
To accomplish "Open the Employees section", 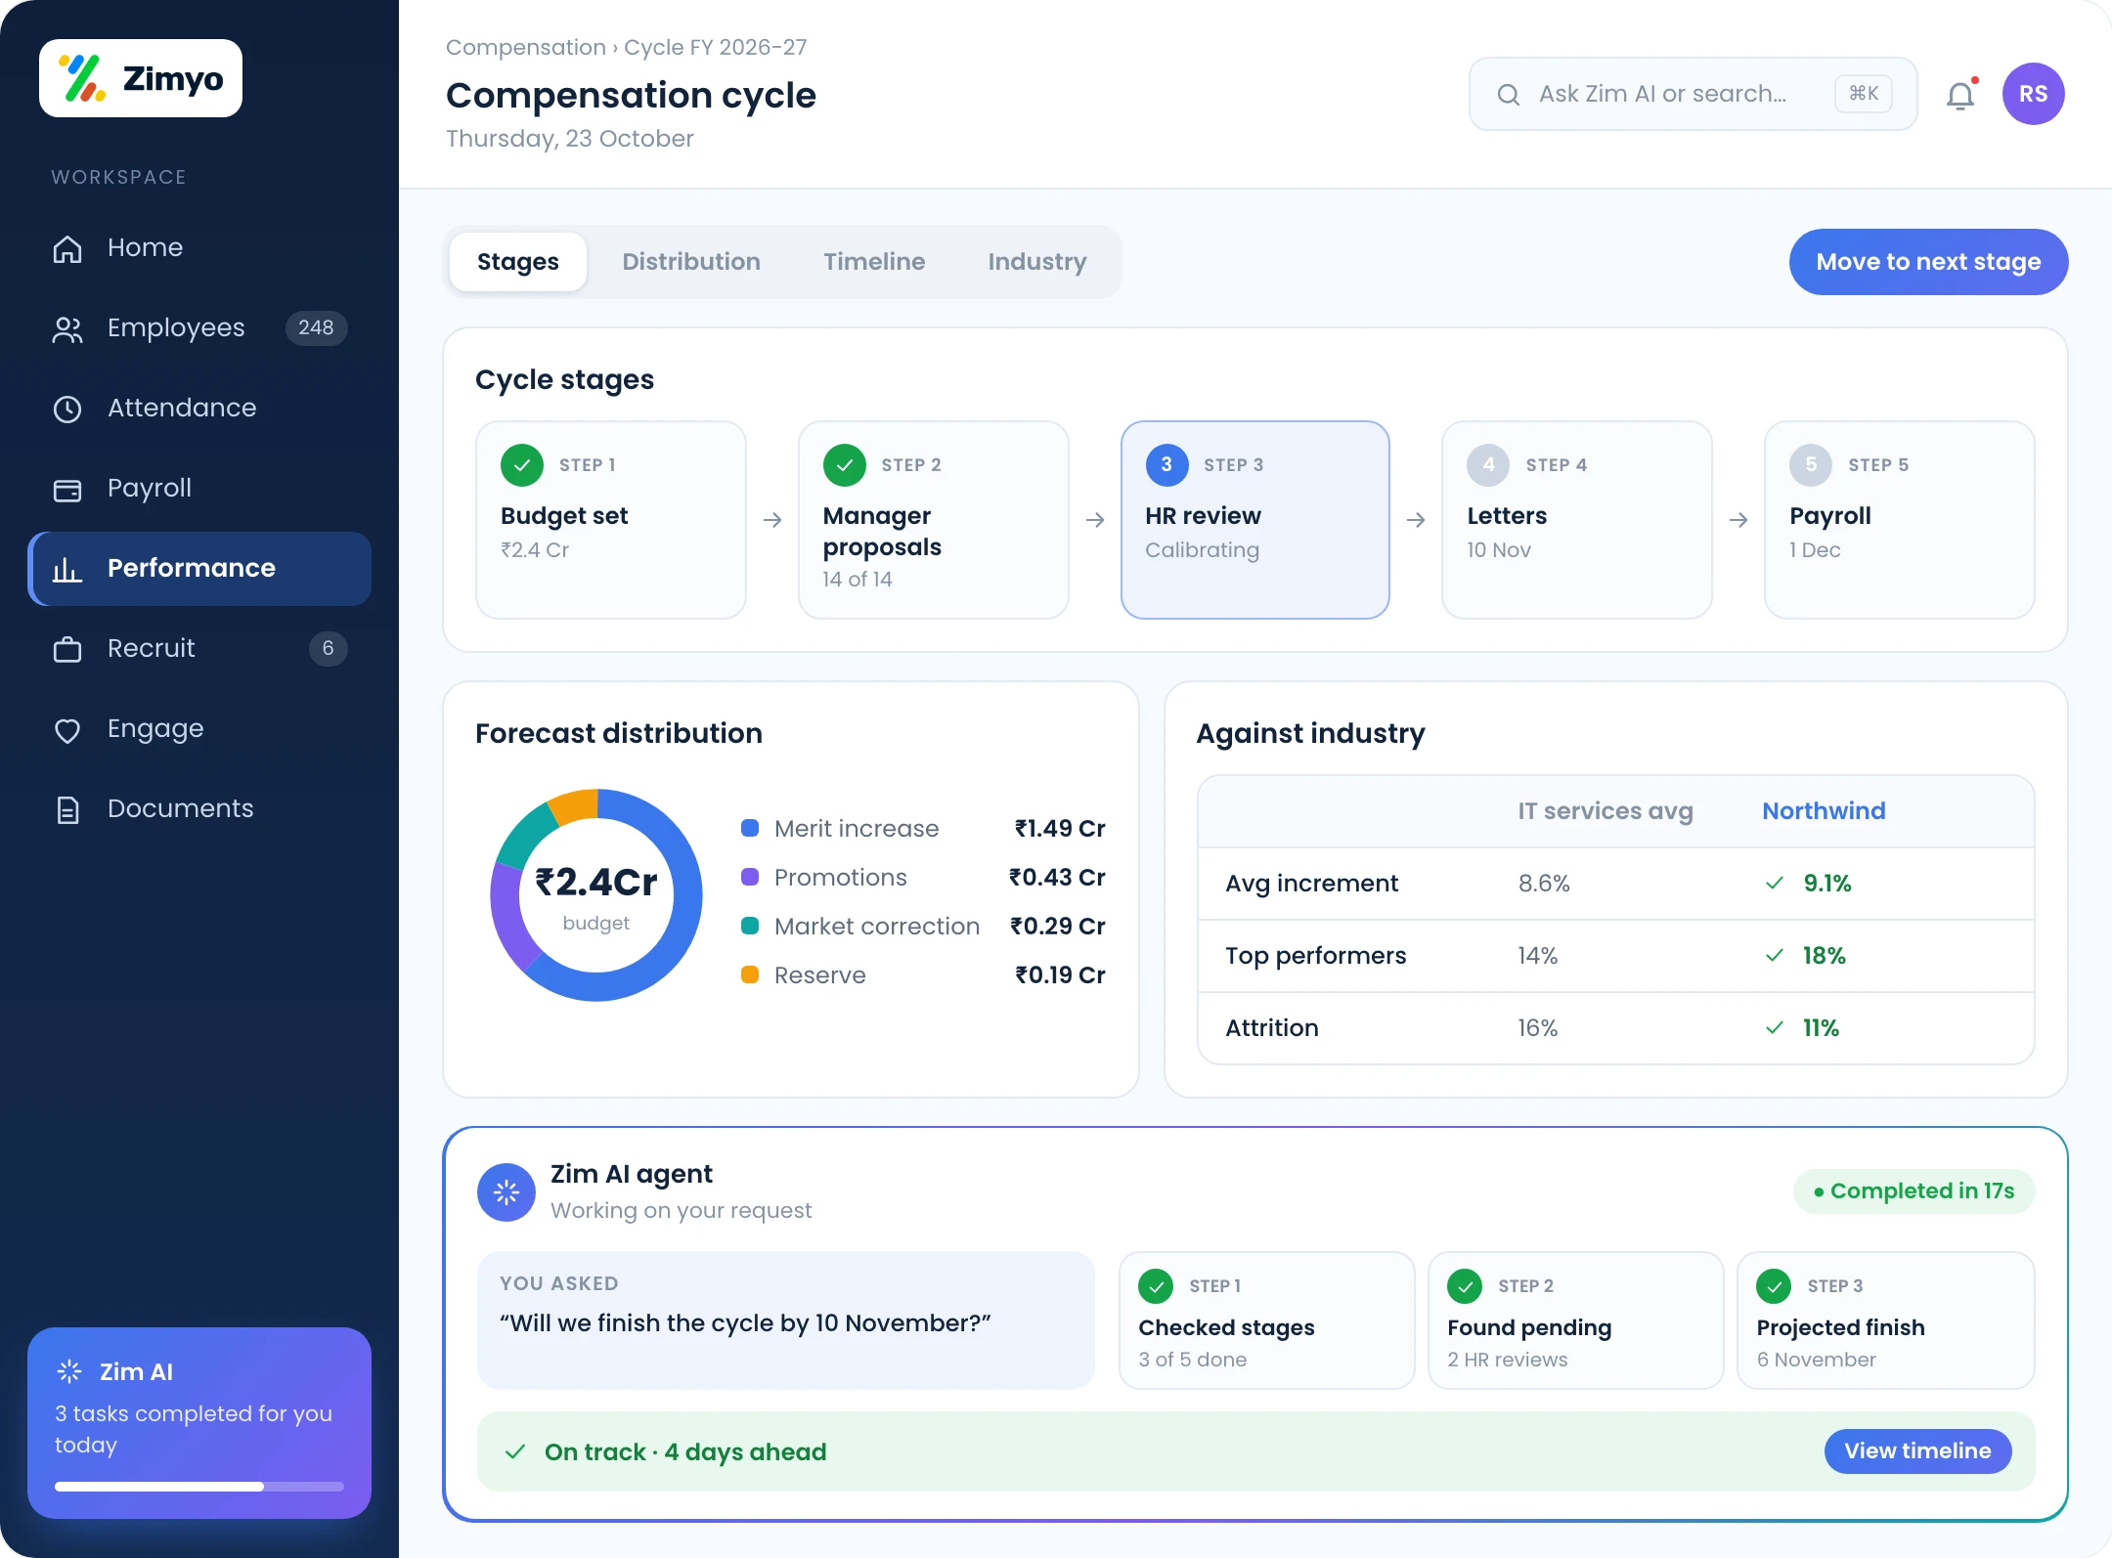I will pos(199,327).
